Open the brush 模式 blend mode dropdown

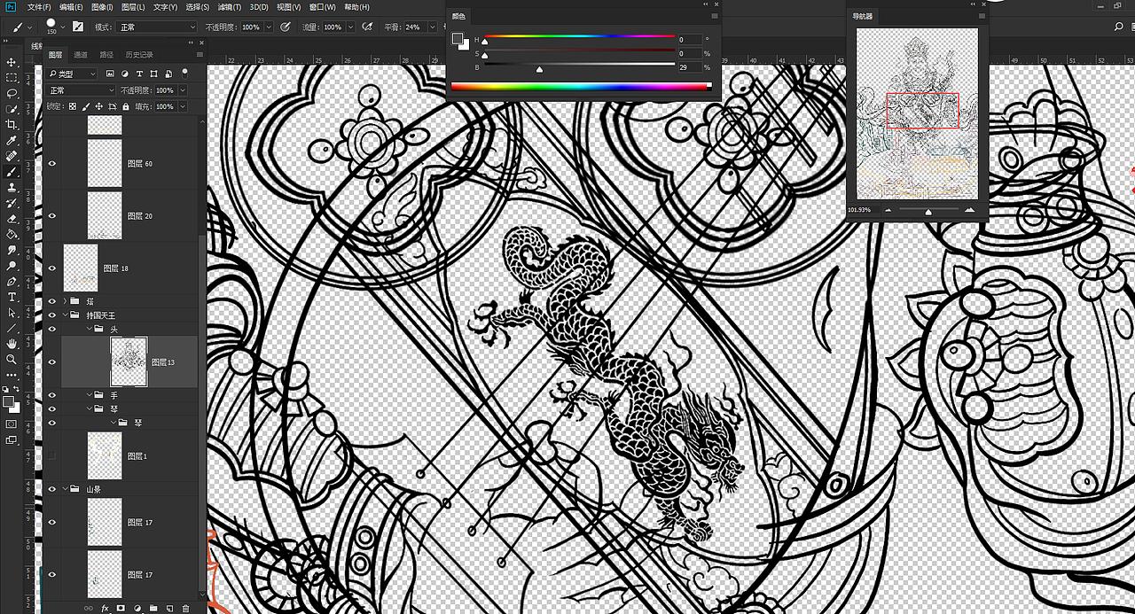[155, 27]
